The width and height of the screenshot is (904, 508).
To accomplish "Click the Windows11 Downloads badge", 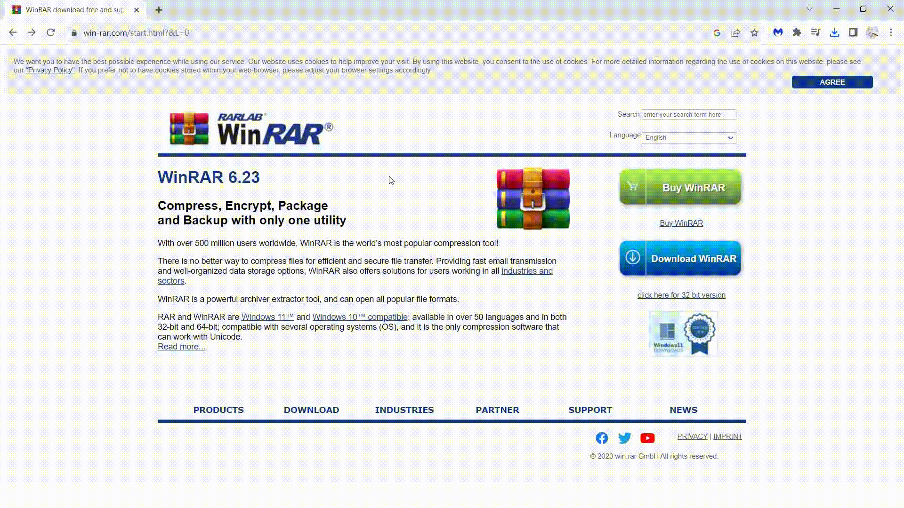I will (683, 334).
